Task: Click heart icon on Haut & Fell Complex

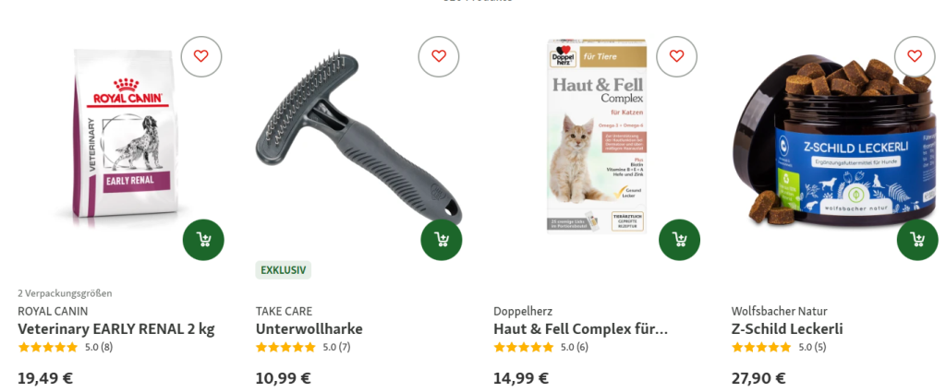Action: point(677,56)
